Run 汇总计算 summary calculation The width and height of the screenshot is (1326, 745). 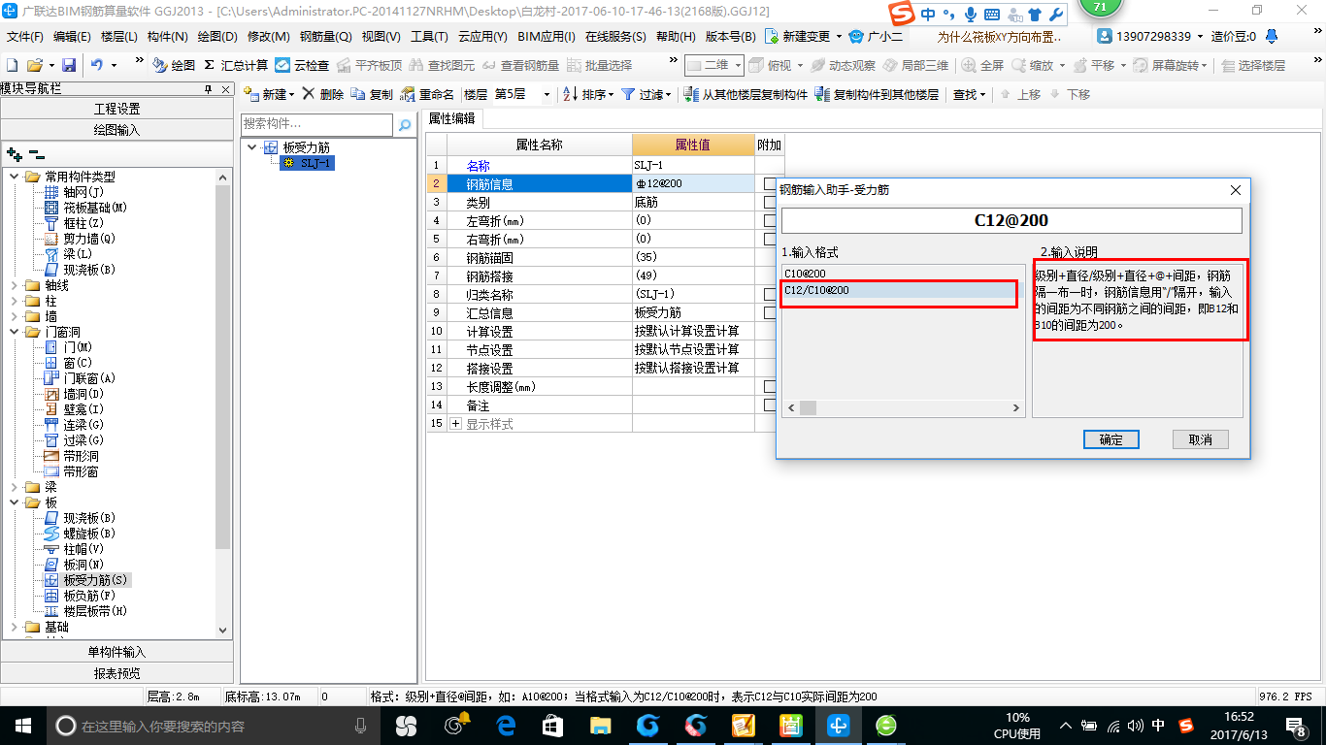tap(236, 65)
